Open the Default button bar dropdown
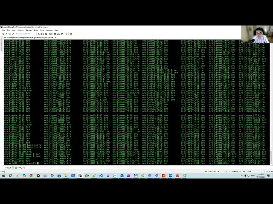The height and width of the screenshot is (204, 273). tap(13, 168)
